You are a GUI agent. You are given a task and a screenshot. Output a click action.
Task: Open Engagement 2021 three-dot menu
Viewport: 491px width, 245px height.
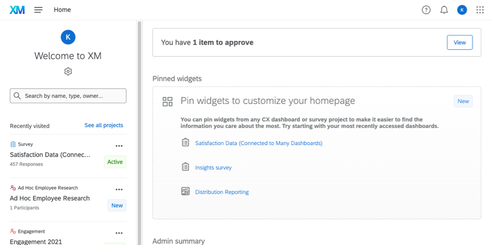[119, 233]
